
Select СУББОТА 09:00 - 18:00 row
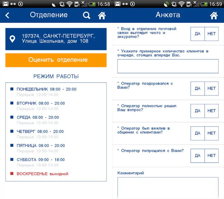pos(37,160)
